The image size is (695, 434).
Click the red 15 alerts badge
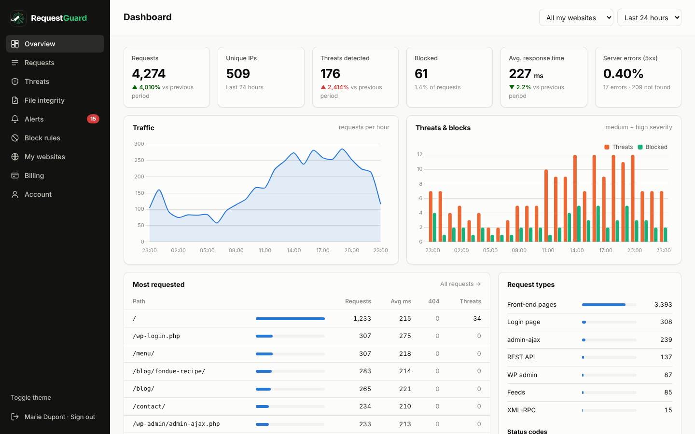pos(93,119)
